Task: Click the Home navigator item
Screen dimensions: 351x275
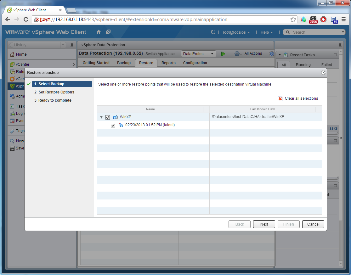Action: pos(42,54)
